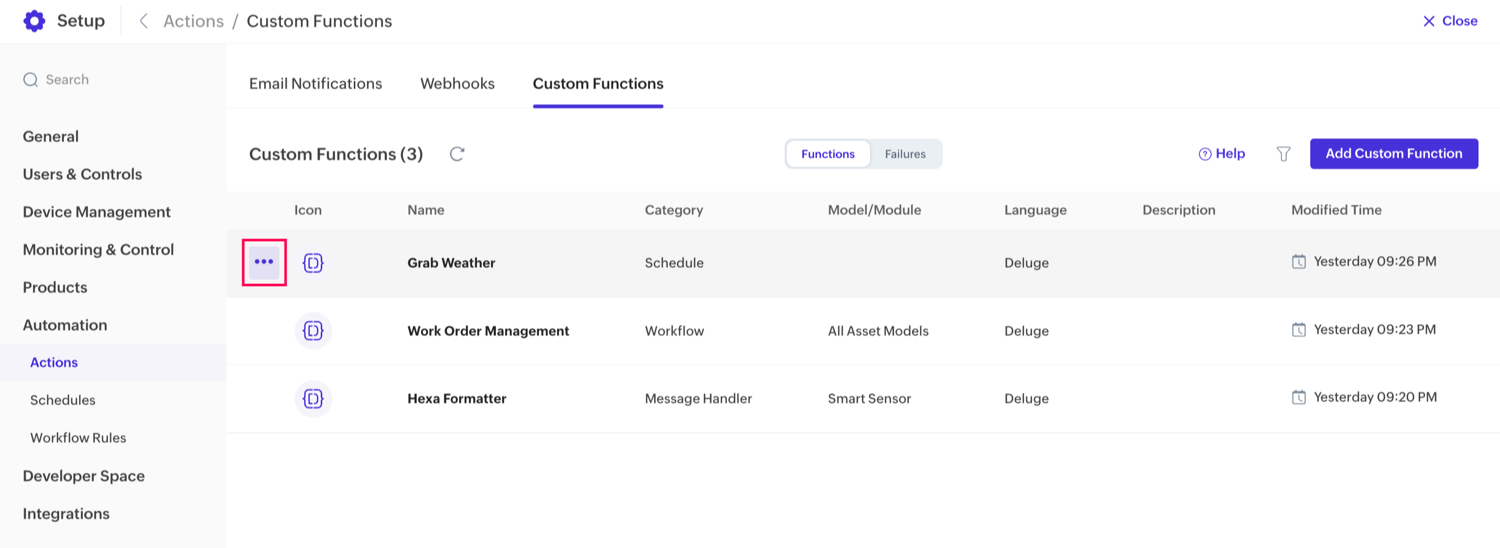Open Schedules in the sidebar
The image size is (1500, 548).
(62, 400)
